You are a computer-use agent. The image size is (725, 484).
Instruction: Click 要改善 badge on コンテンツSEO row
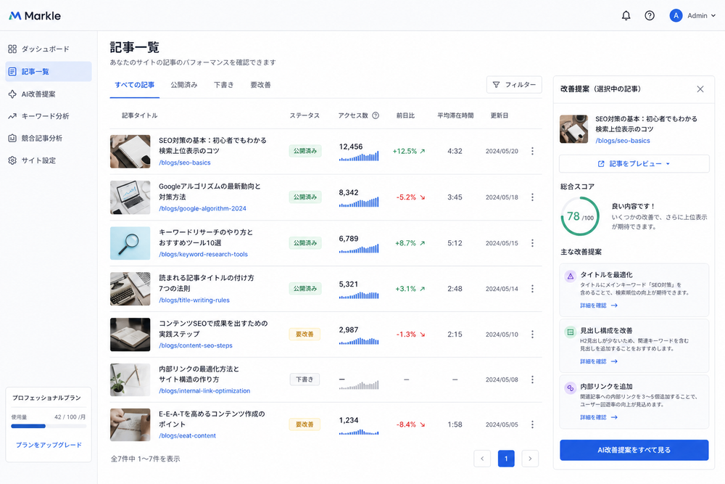tap(304, 334)
